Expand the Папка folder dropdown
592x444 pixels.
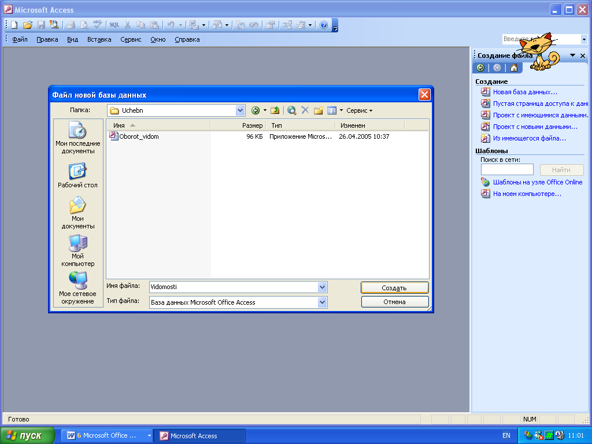tap(240, 110)
